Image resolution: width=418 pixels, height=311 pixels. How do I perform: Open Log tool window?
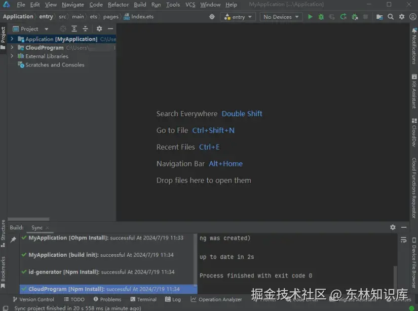click(x=173, y=299)
